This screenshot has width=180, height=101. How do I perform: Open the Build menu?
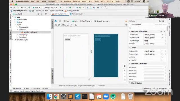coord(84,1)
